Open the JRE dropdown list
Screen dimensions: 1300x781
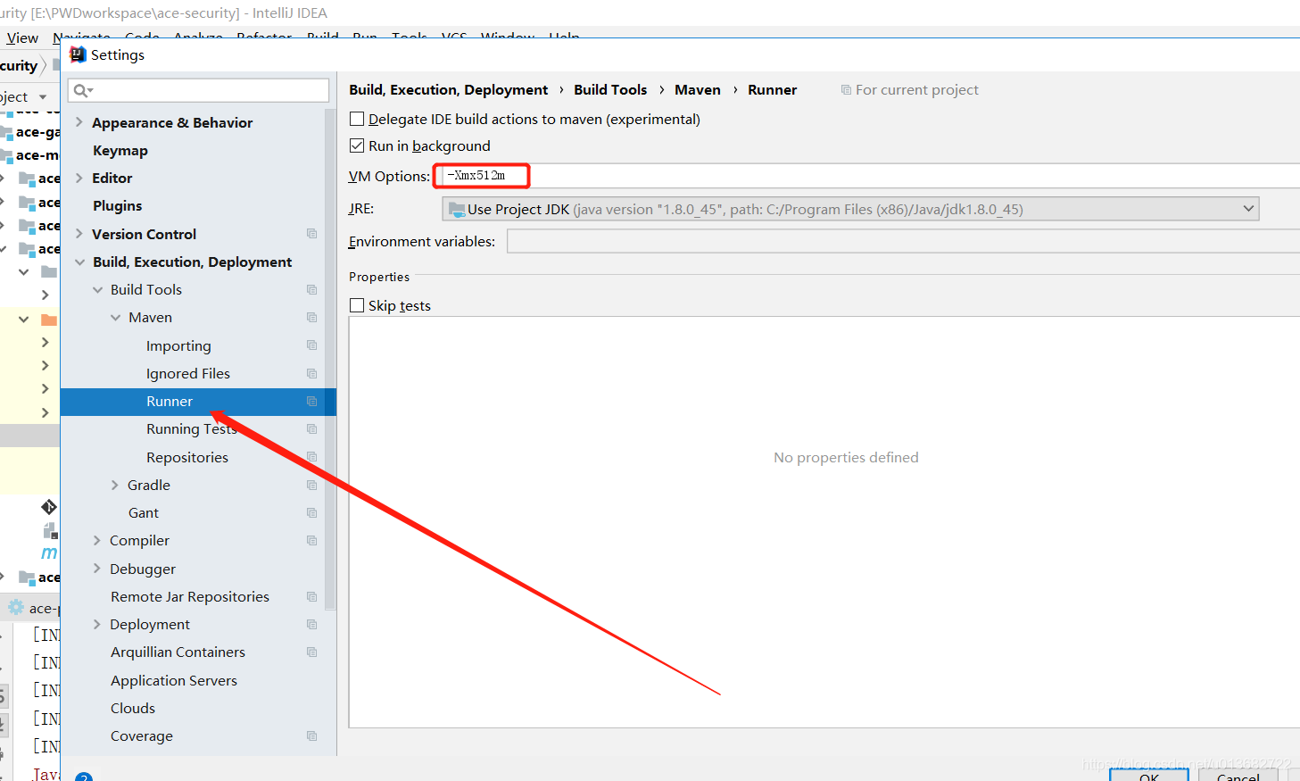pyautogui.click(x=1248, y=209)
